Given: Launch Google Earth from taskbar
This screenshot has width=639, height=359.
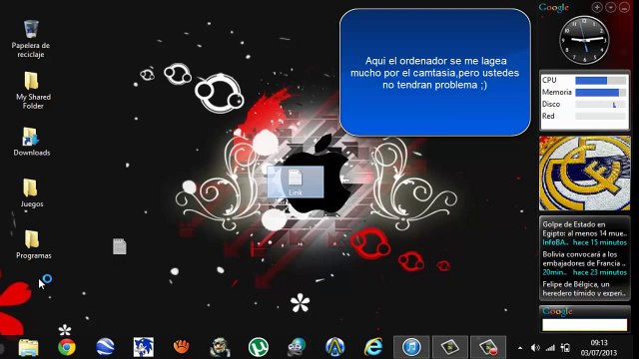Looking at the screenshot, I should click(105, 347).
